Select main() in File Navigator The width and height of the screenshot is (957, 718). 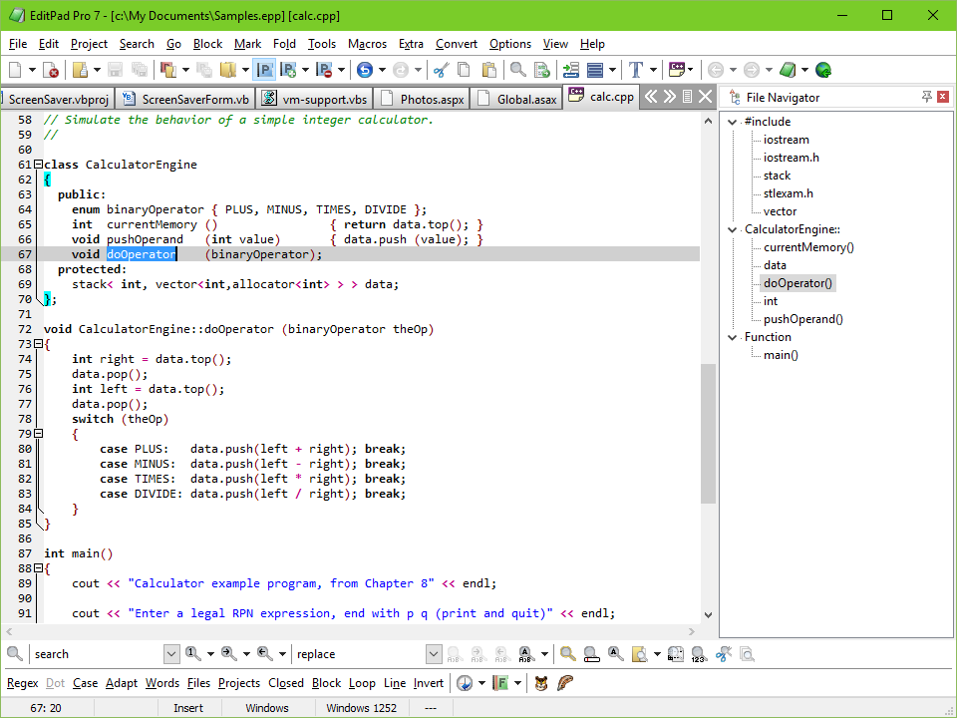(x=781, y=355)
